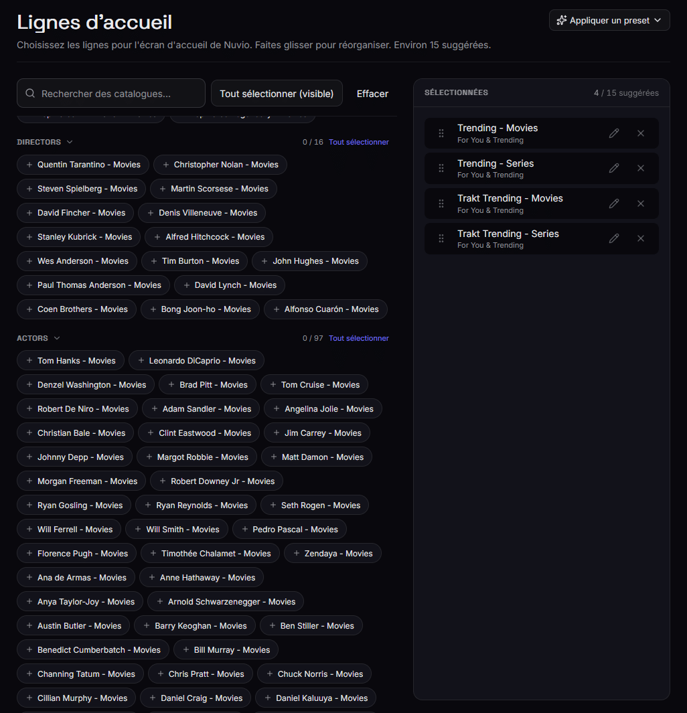
Task: Add Benedict Cumberbatch - Movies chip
Action: (93, 650)
